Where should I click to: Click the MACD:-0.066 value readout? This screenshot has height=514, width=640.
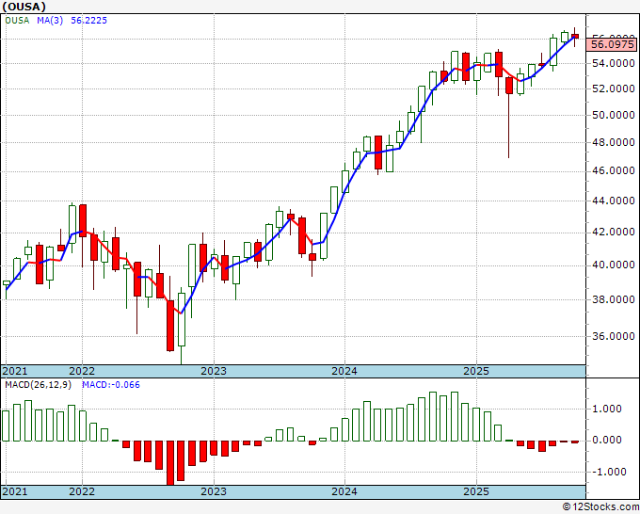[111, 385]
